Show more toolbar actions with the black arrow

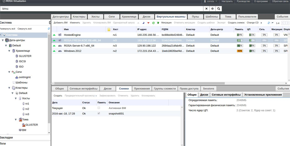click(261, 23)
